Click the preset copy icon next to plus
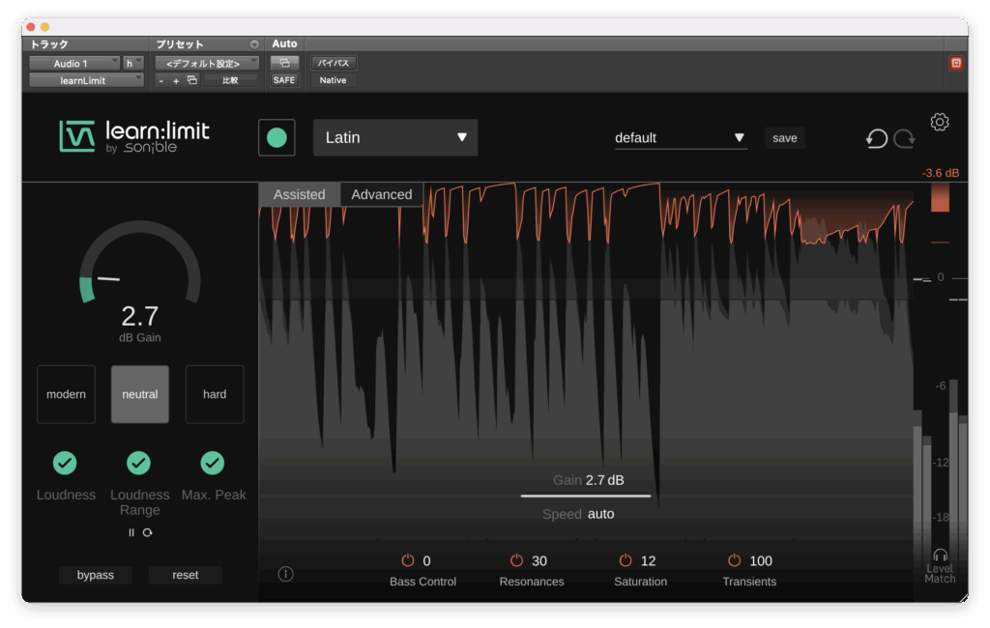The height and width of the screenshot is (628, 990). 192,80
